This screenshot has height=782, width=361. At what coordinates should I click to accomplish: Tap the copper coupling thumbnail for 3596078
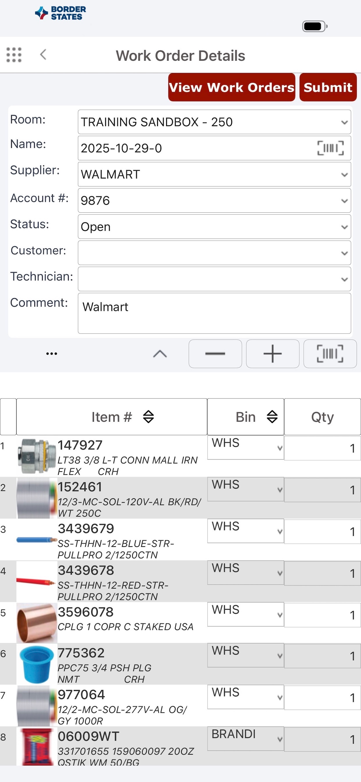[x=37, y=623]
